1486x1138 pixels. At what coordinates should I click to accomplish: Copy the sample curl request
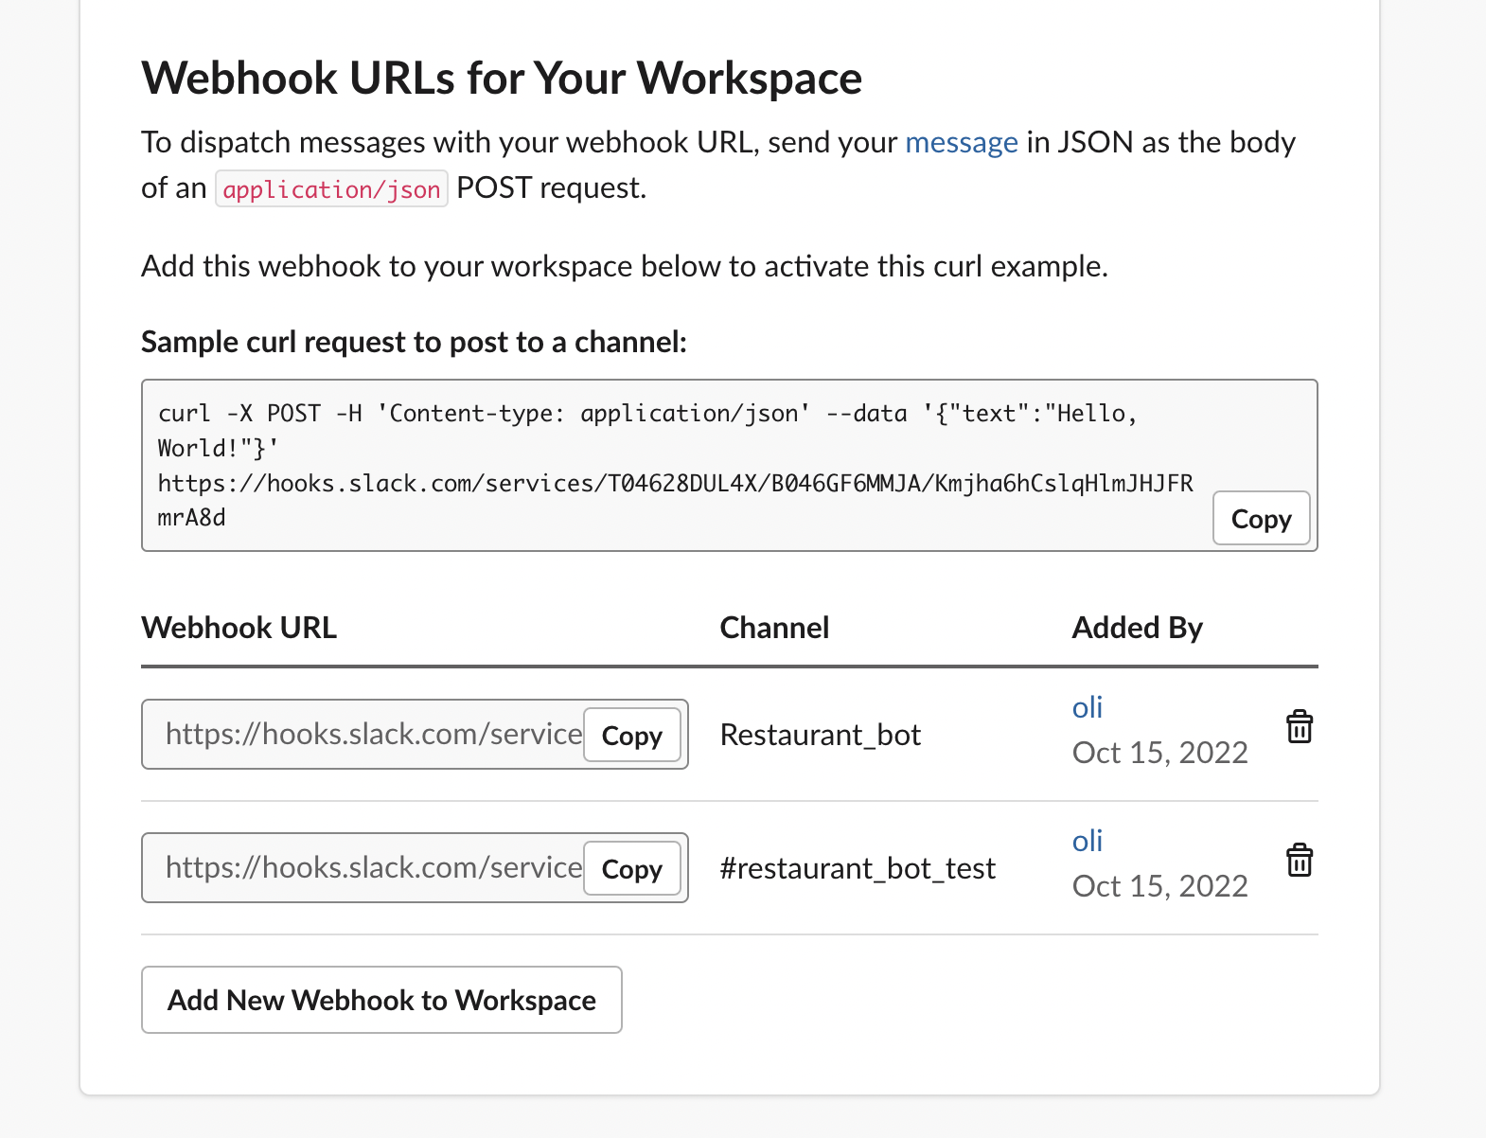click(x=1261, y=519)
